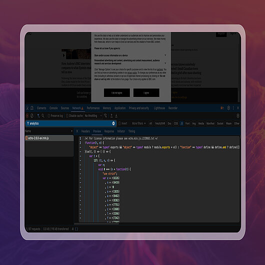
Task: Select the All request type filter
Action: click(150, 123)
